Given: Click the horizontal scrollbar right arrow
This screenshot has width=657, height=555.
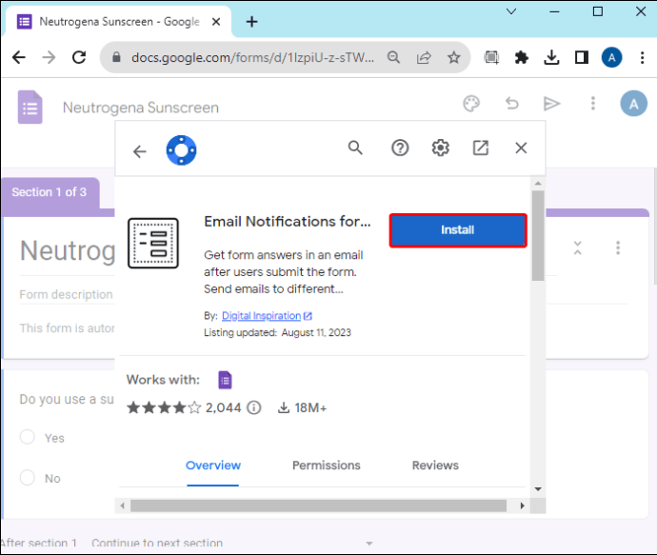Looking at the screenshot, I should (522, 505).
